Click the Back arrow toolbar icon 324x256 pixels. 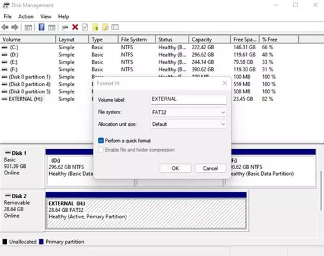tap(5, 27)
